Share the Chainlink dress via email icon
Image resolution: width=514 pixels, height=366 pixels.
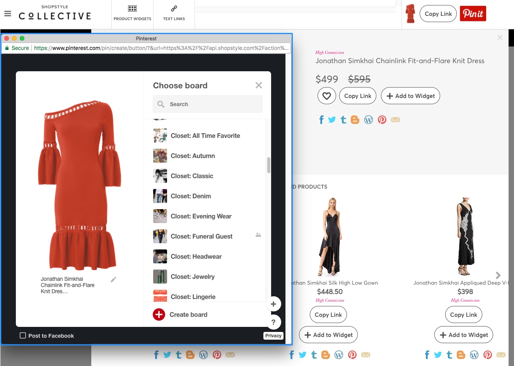[x=395, y=120]
